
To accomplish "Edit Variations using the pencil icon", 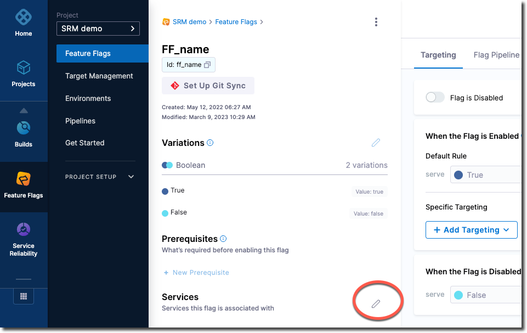I will [x=376, y=142].
